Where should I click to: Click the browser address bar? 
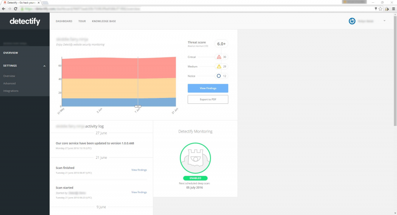pyautogui.click(x=197, y=9)
